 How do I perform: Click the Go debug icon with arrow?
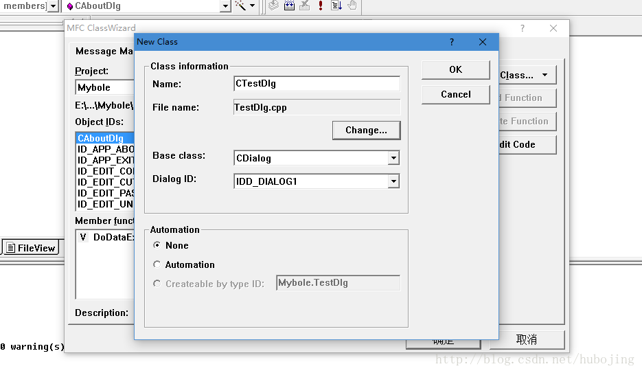tap(336, 5)
